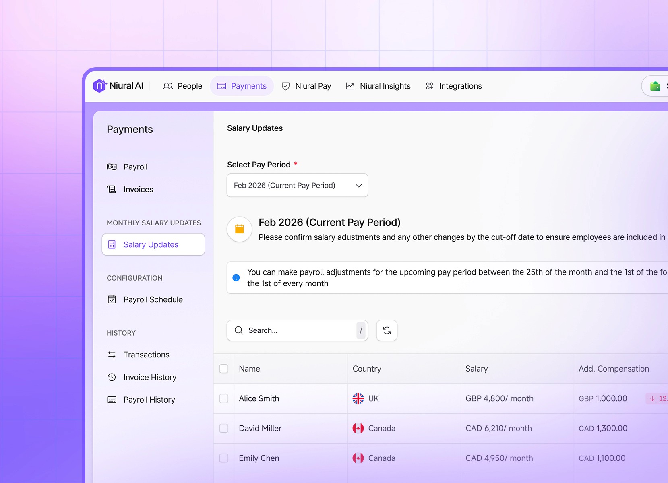Screen dimensions: 668x483
Task: Open the Niural Pay tab
Action: pyautogui.click(x=306, y=86)
